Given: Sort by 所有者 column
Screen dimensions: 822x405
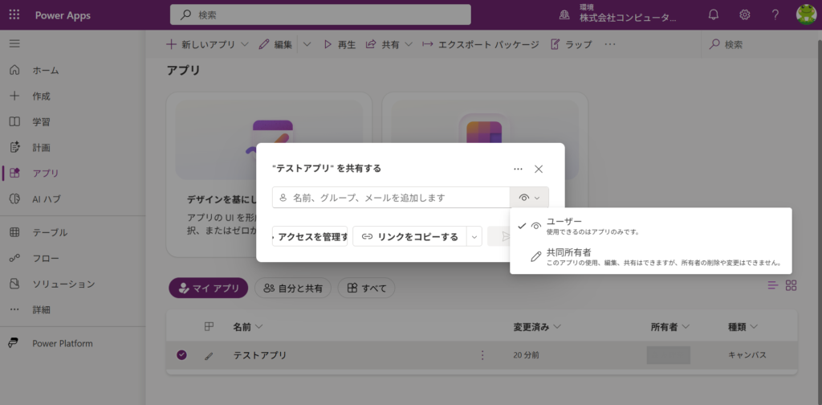Looking at the screenshot, I should pyautogui.click(x=669, y=327).
